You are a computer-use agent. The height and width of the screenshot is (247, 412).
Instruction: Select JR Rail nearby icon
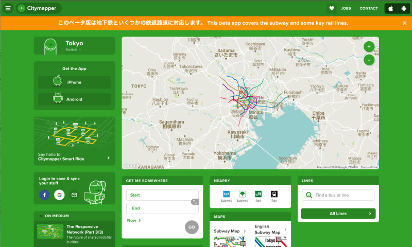tap(258, 197)
